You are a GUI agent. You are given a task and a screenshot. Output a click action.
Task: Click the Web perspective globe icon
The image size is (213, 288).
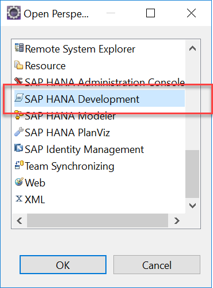click(x=19, y=182)
